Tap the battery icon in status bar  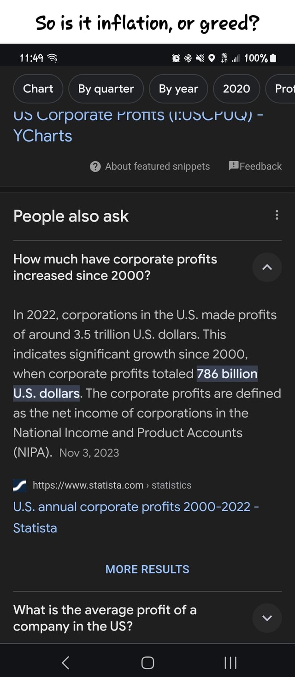273,58
